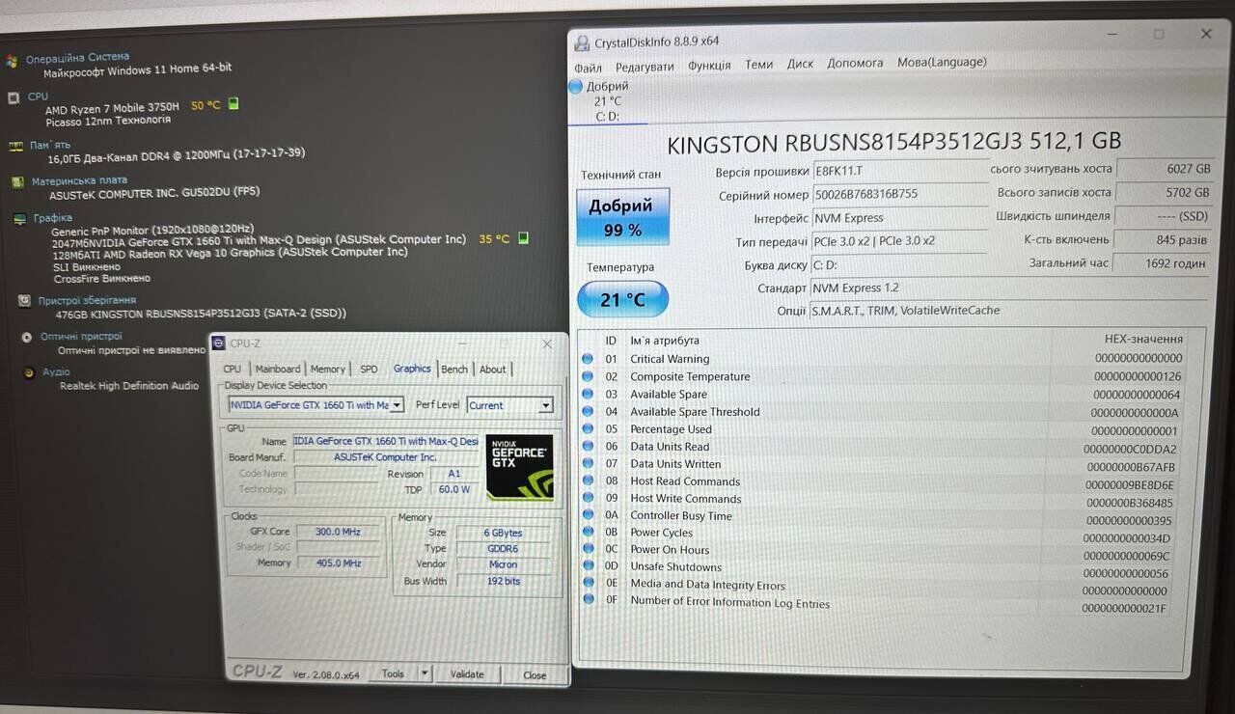The height and width of the screenshot is (714, 1235).
Task: Click the green CPU temperature indicator icon
Action: click(233, 104)
